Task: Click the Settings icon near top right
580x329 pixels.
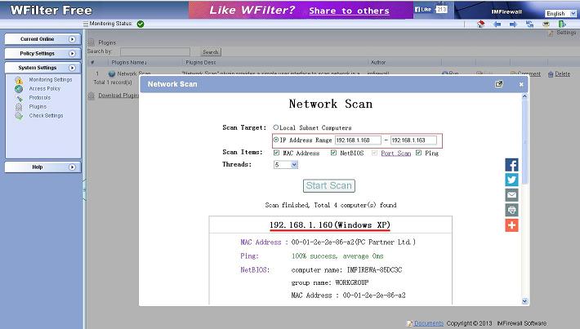Action: click(x=551, y=33)
